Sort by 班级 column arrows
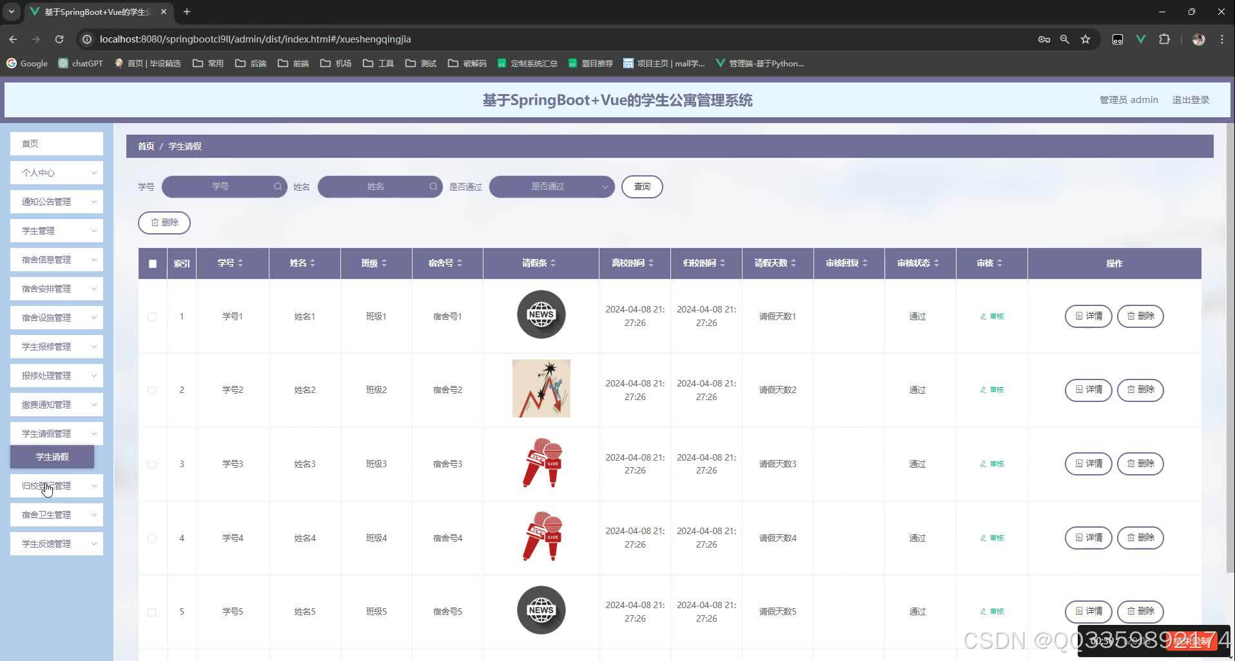1235x661 pixels. (x=384, y=263)
